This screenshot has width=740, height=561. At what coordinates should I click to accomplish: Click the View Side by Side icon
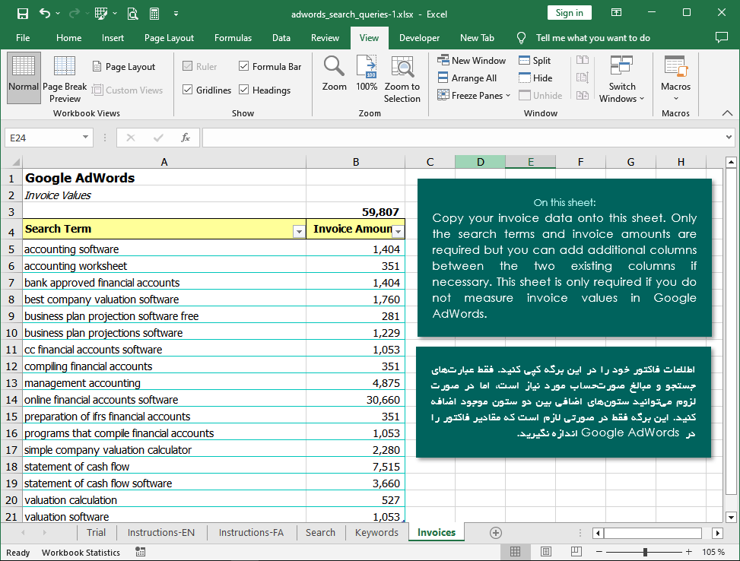[x=583, y=60]
